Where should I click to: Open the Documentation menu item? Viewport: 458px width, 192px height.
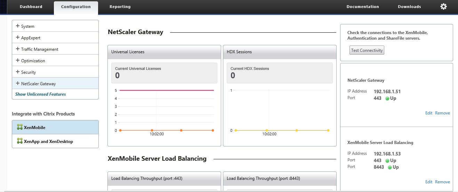coord(363,7)
